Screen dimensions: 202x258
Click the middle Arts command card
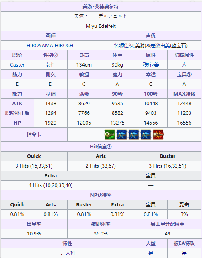(x=134, y=135)
